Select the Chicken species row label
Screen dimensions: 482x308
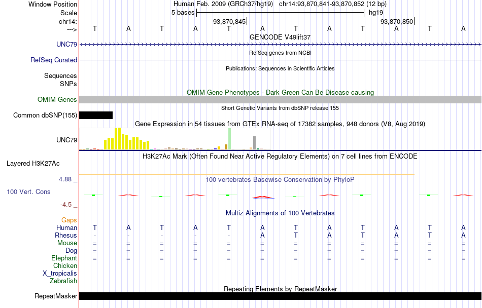[x=65, y=265]
